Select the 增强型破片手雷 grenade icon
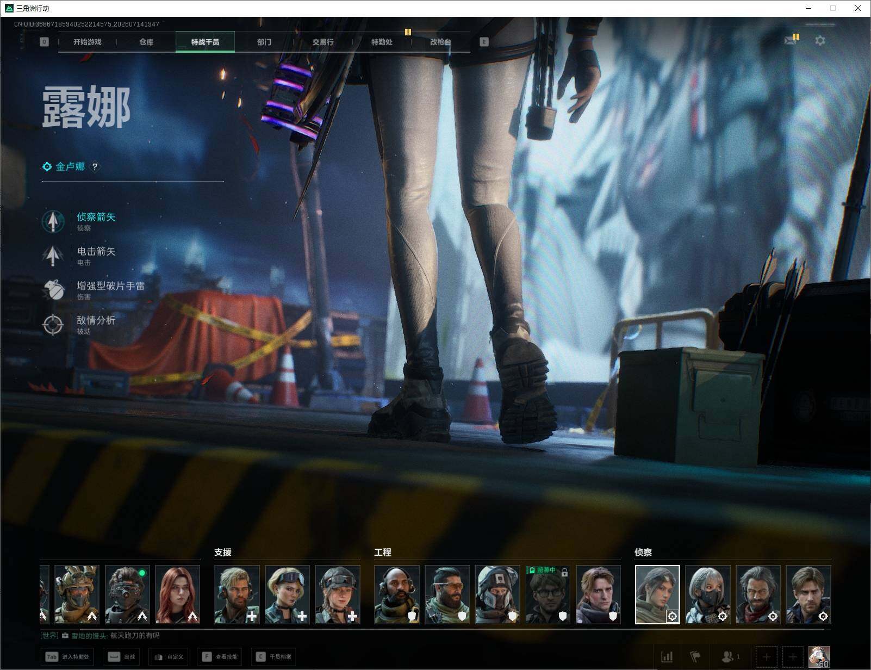The width and height of the screenshot is (871, 670). 53,290
